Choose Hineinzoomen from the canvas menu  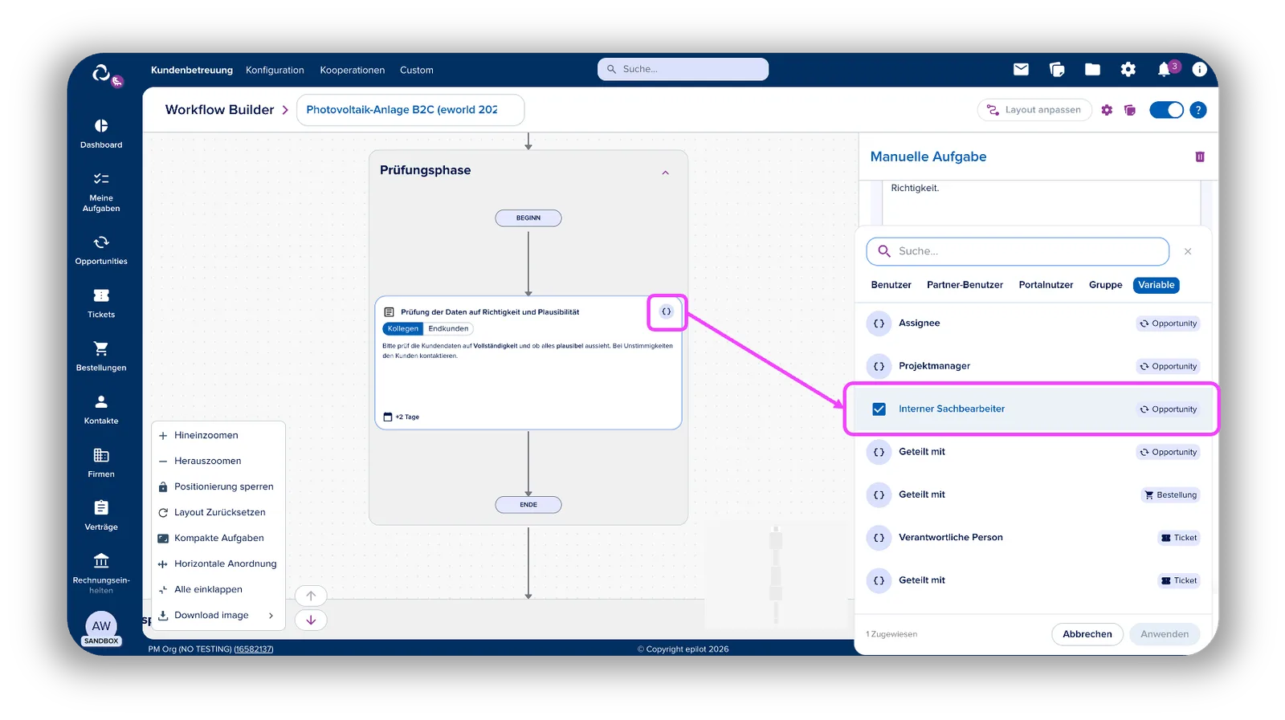(x=218, y=436)
